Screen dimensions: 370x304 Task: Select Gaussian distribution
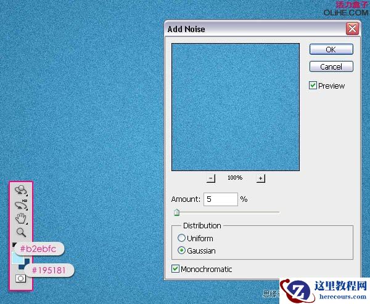(181, 250)
